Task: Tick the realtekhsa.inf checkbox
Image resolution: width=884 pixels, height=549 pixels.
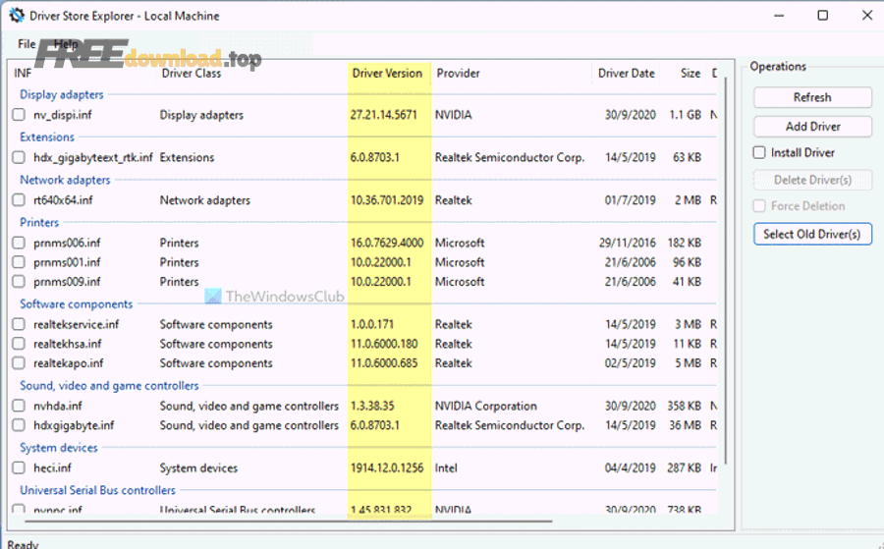Action: [19, 344]
